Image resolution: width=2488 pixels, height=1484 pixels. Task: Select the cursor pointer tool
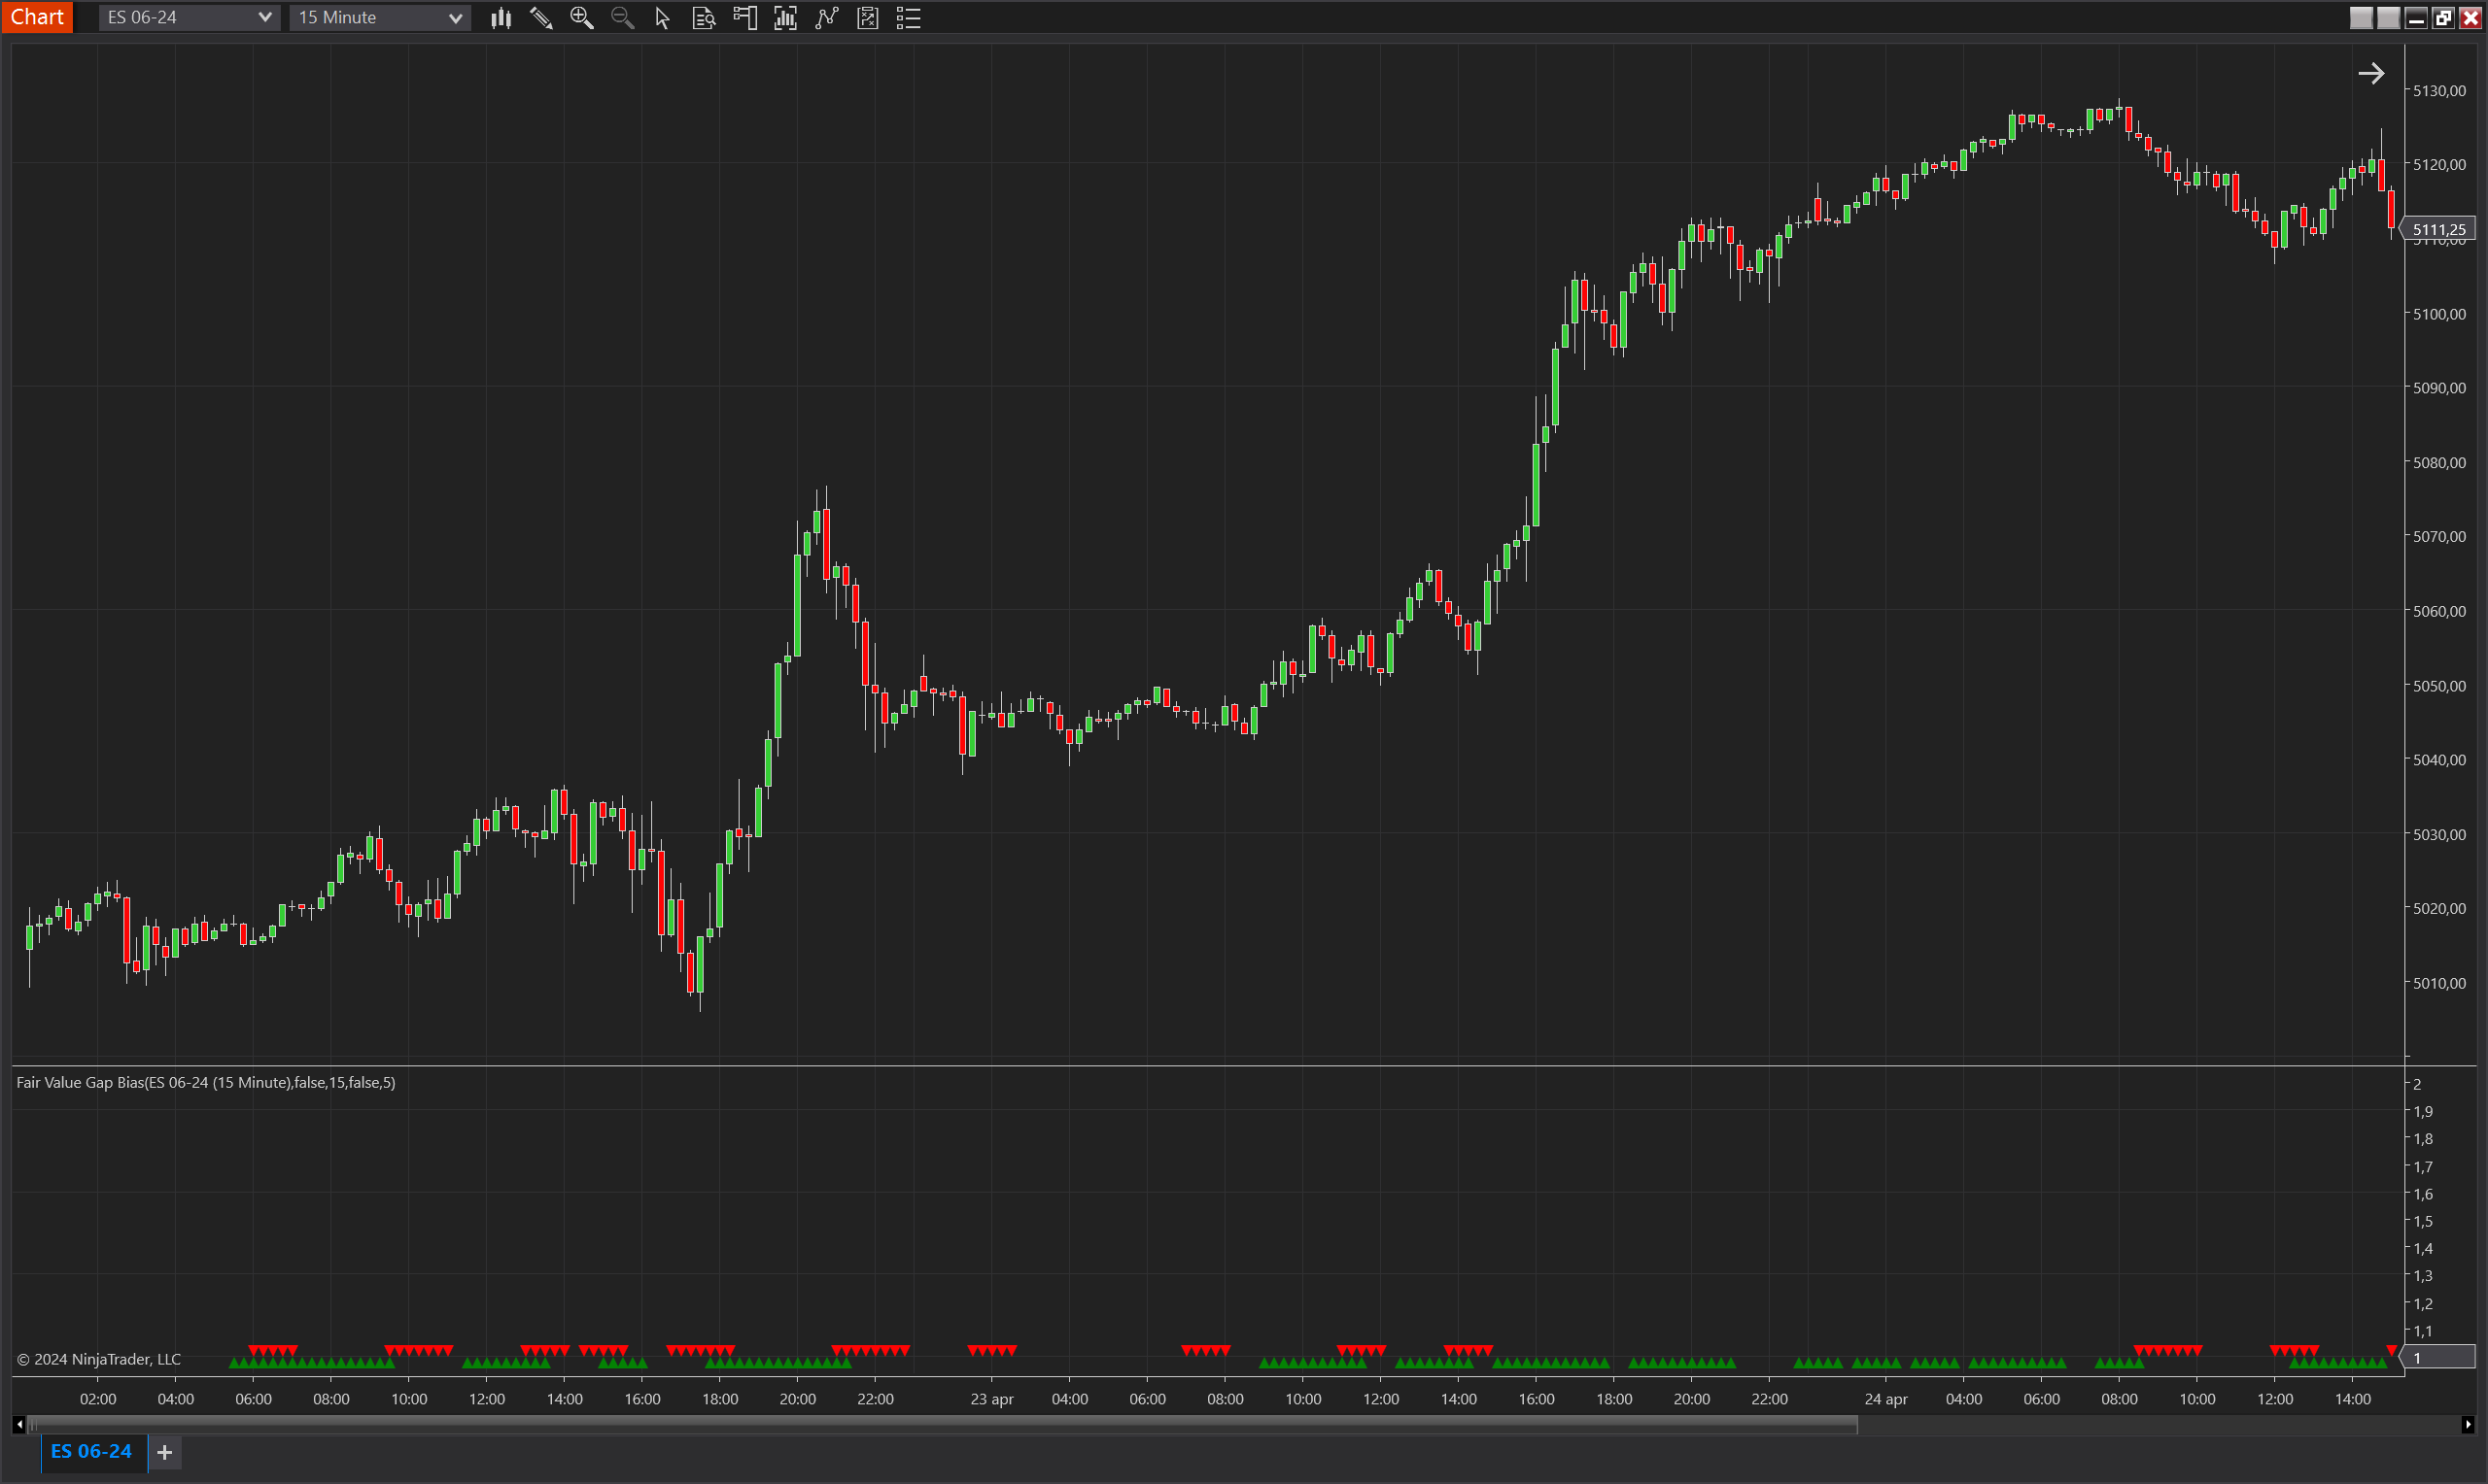point(662,18)
